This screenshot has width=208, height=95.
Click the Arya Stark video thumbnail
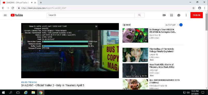(135, 70)
